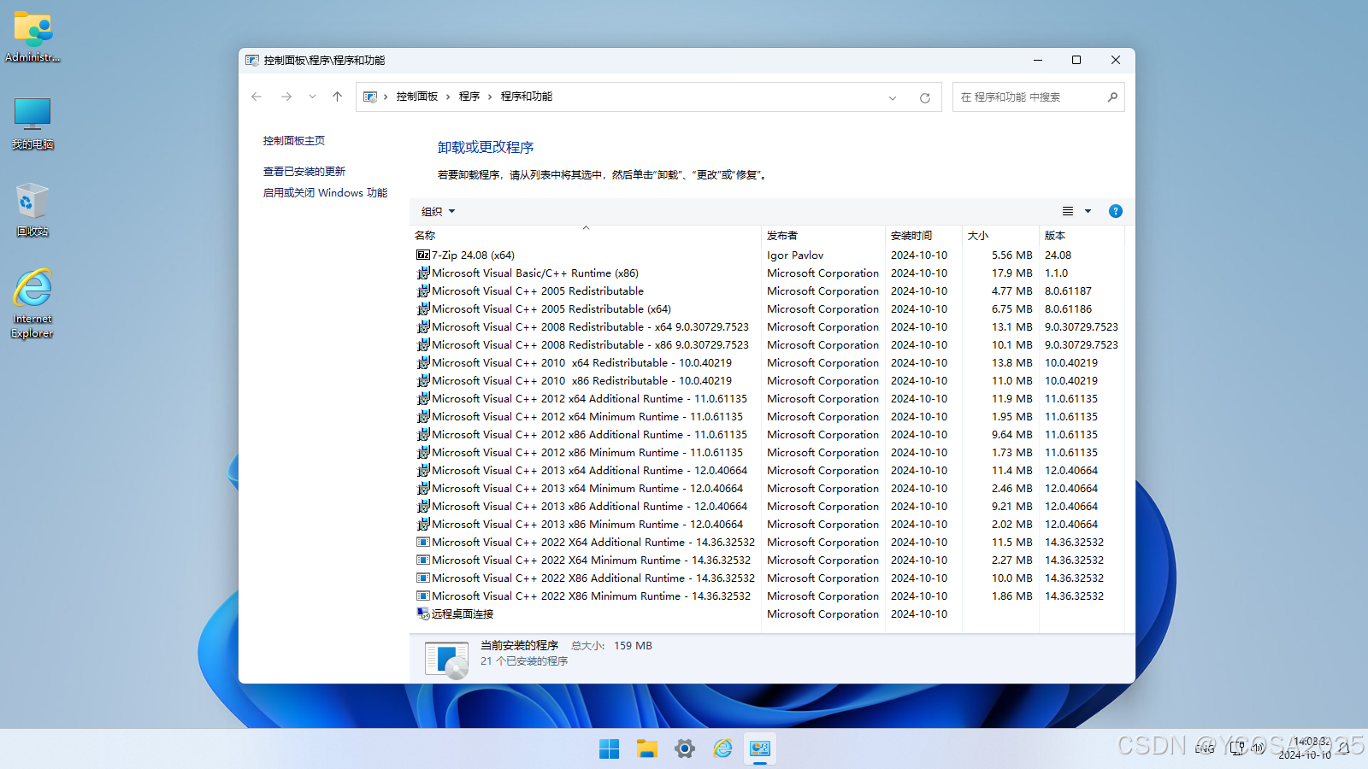Open the Organize dropdown menu

(439, 211)
